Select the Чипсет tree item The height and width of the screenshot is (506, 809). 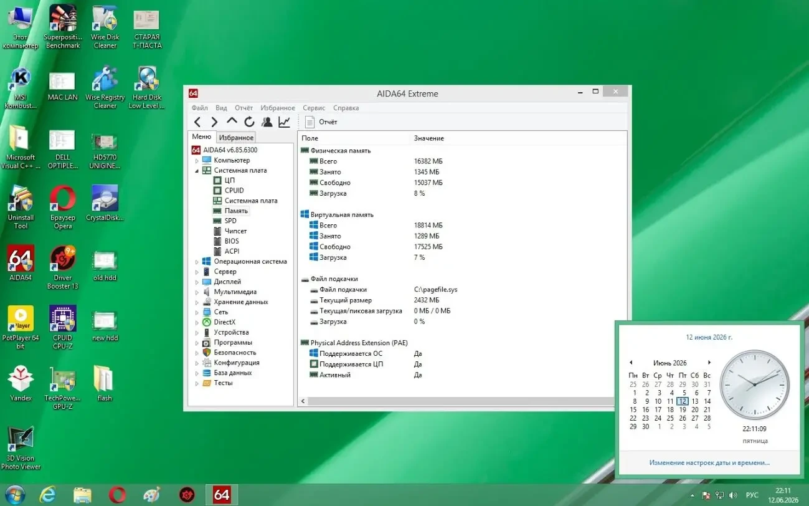pos(235,231)
